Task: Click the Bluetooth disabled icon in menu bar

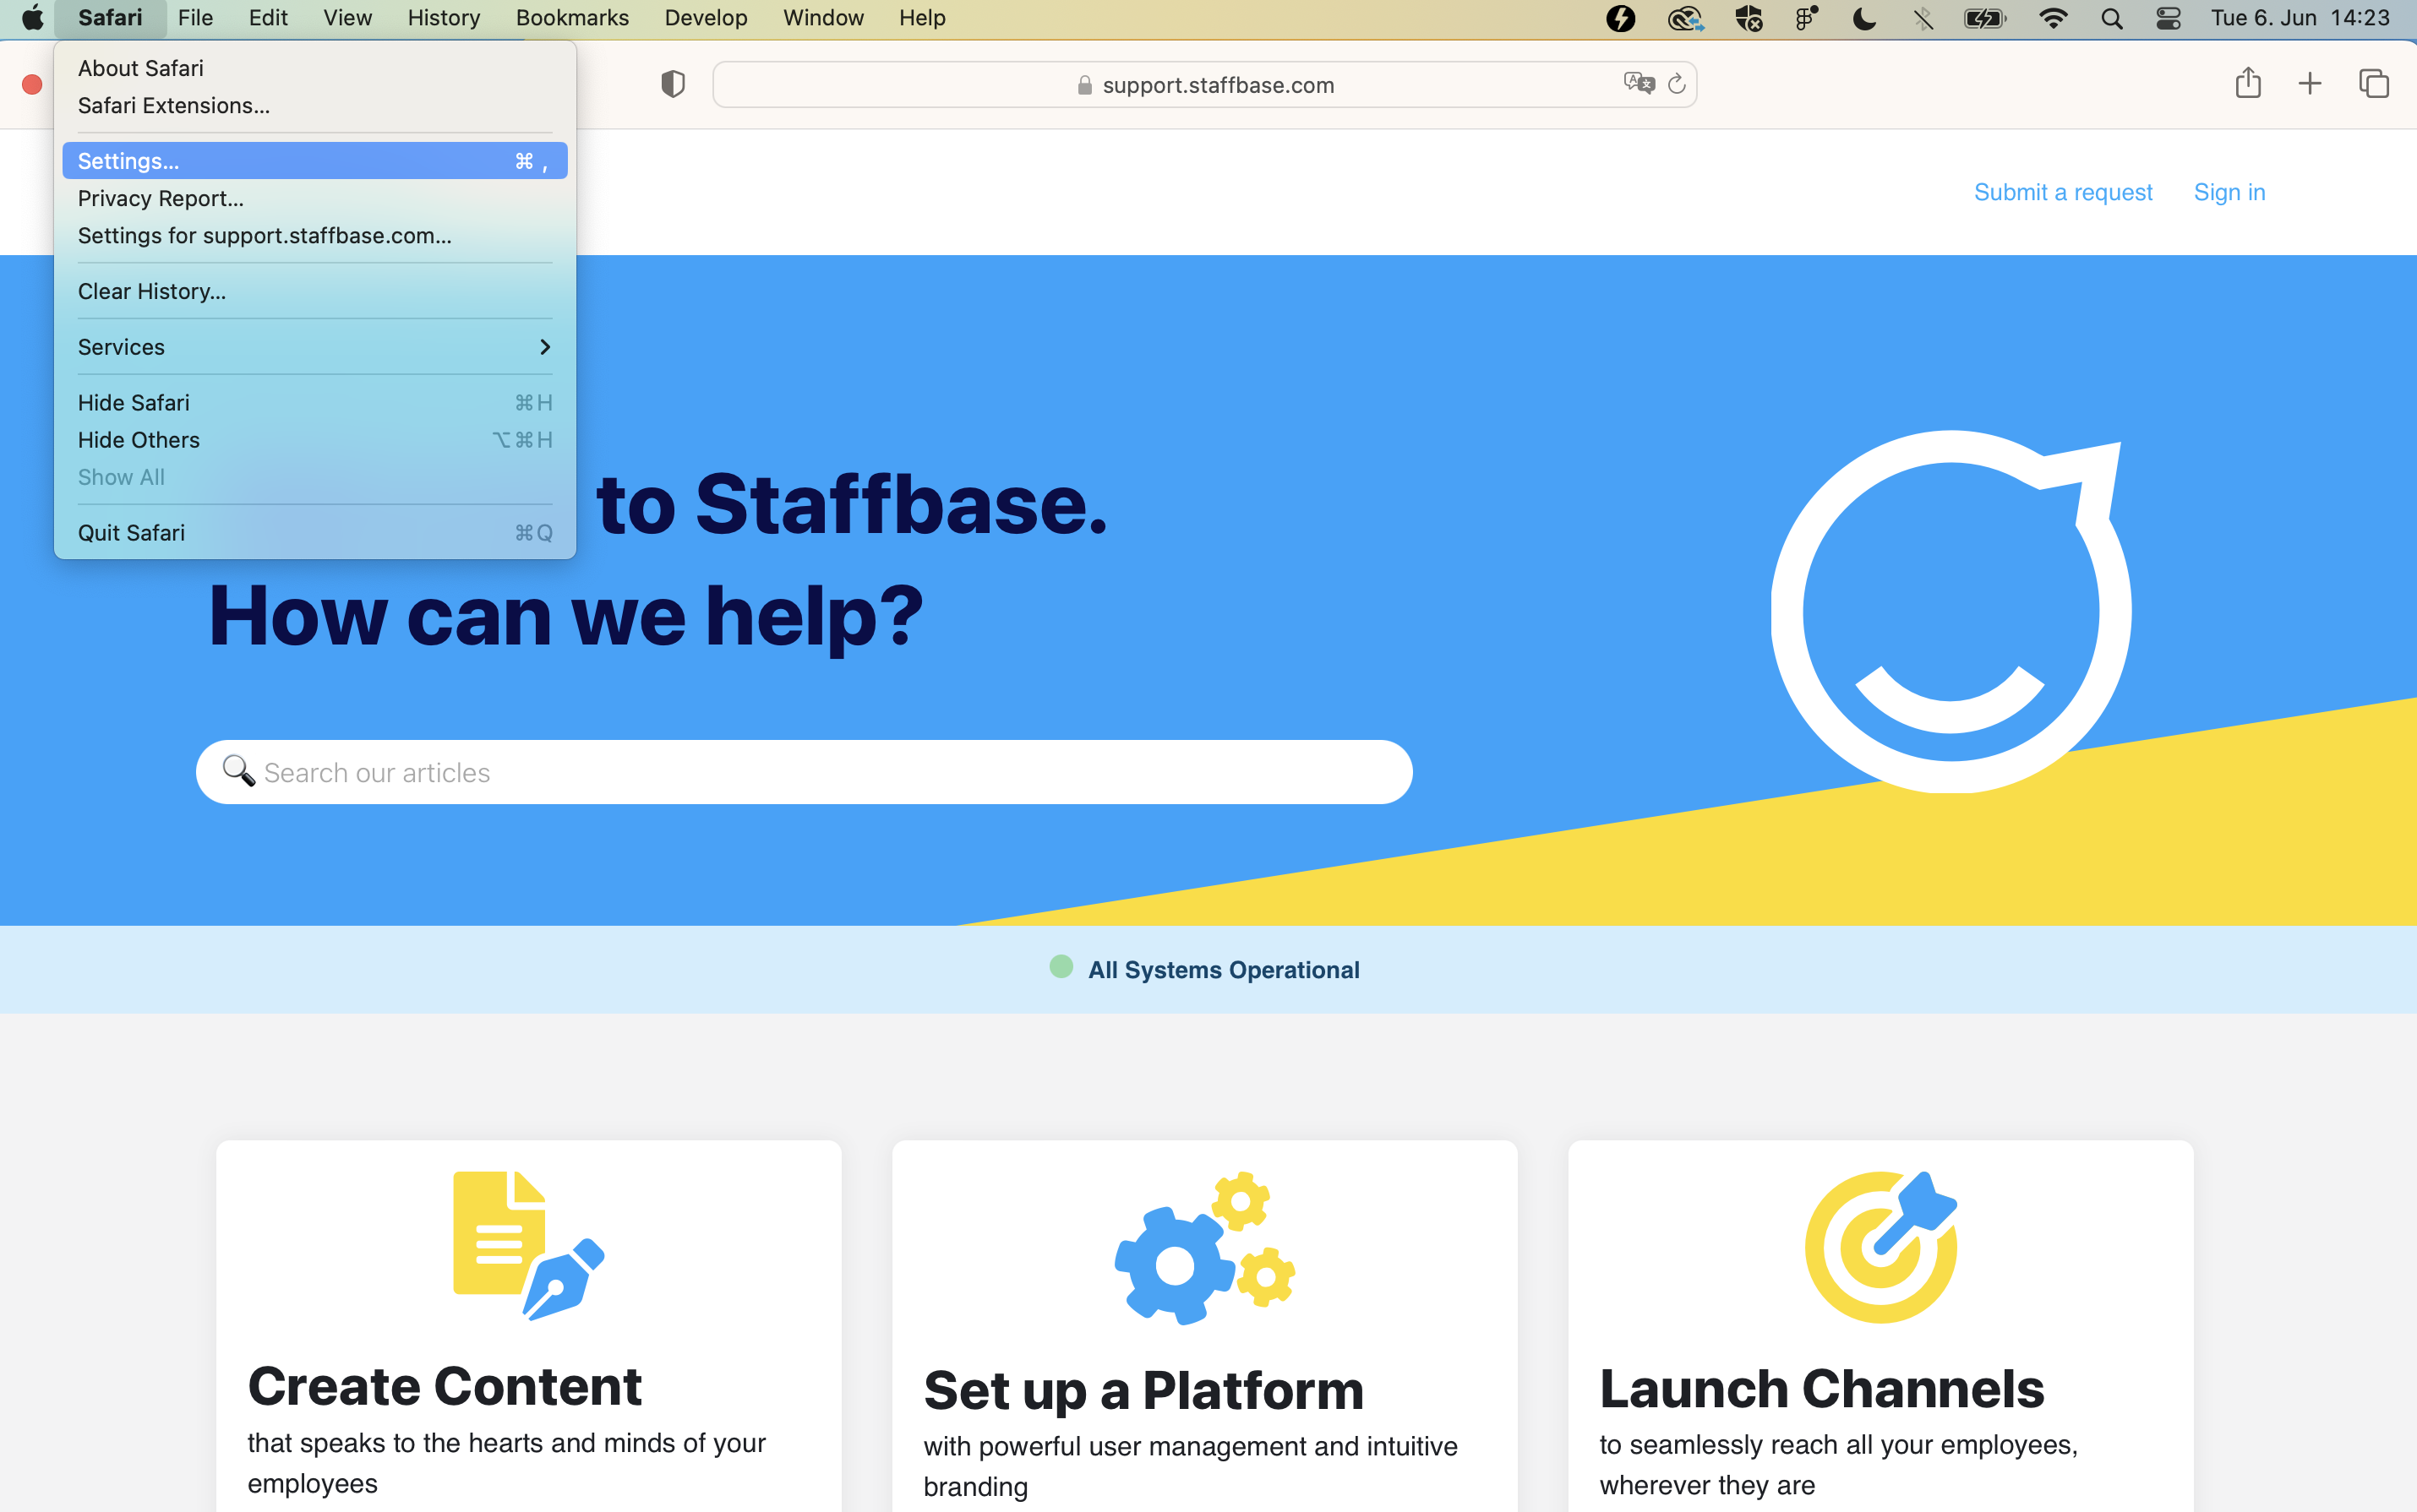Action: point(1923,18)
